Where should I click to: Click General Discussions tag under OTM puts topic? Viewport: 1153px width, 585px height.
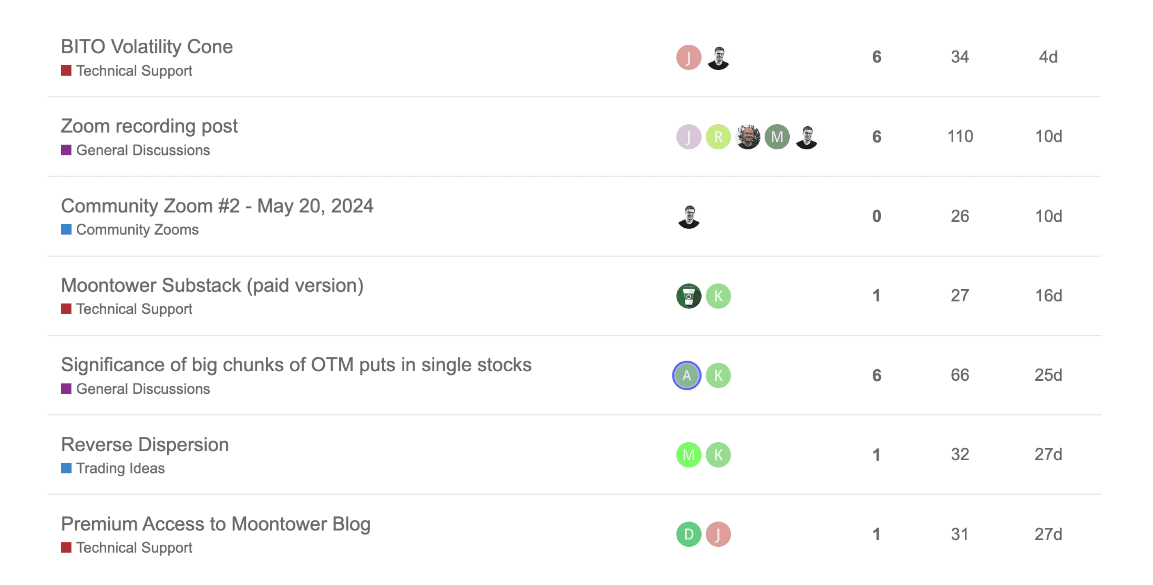point(142,389)
